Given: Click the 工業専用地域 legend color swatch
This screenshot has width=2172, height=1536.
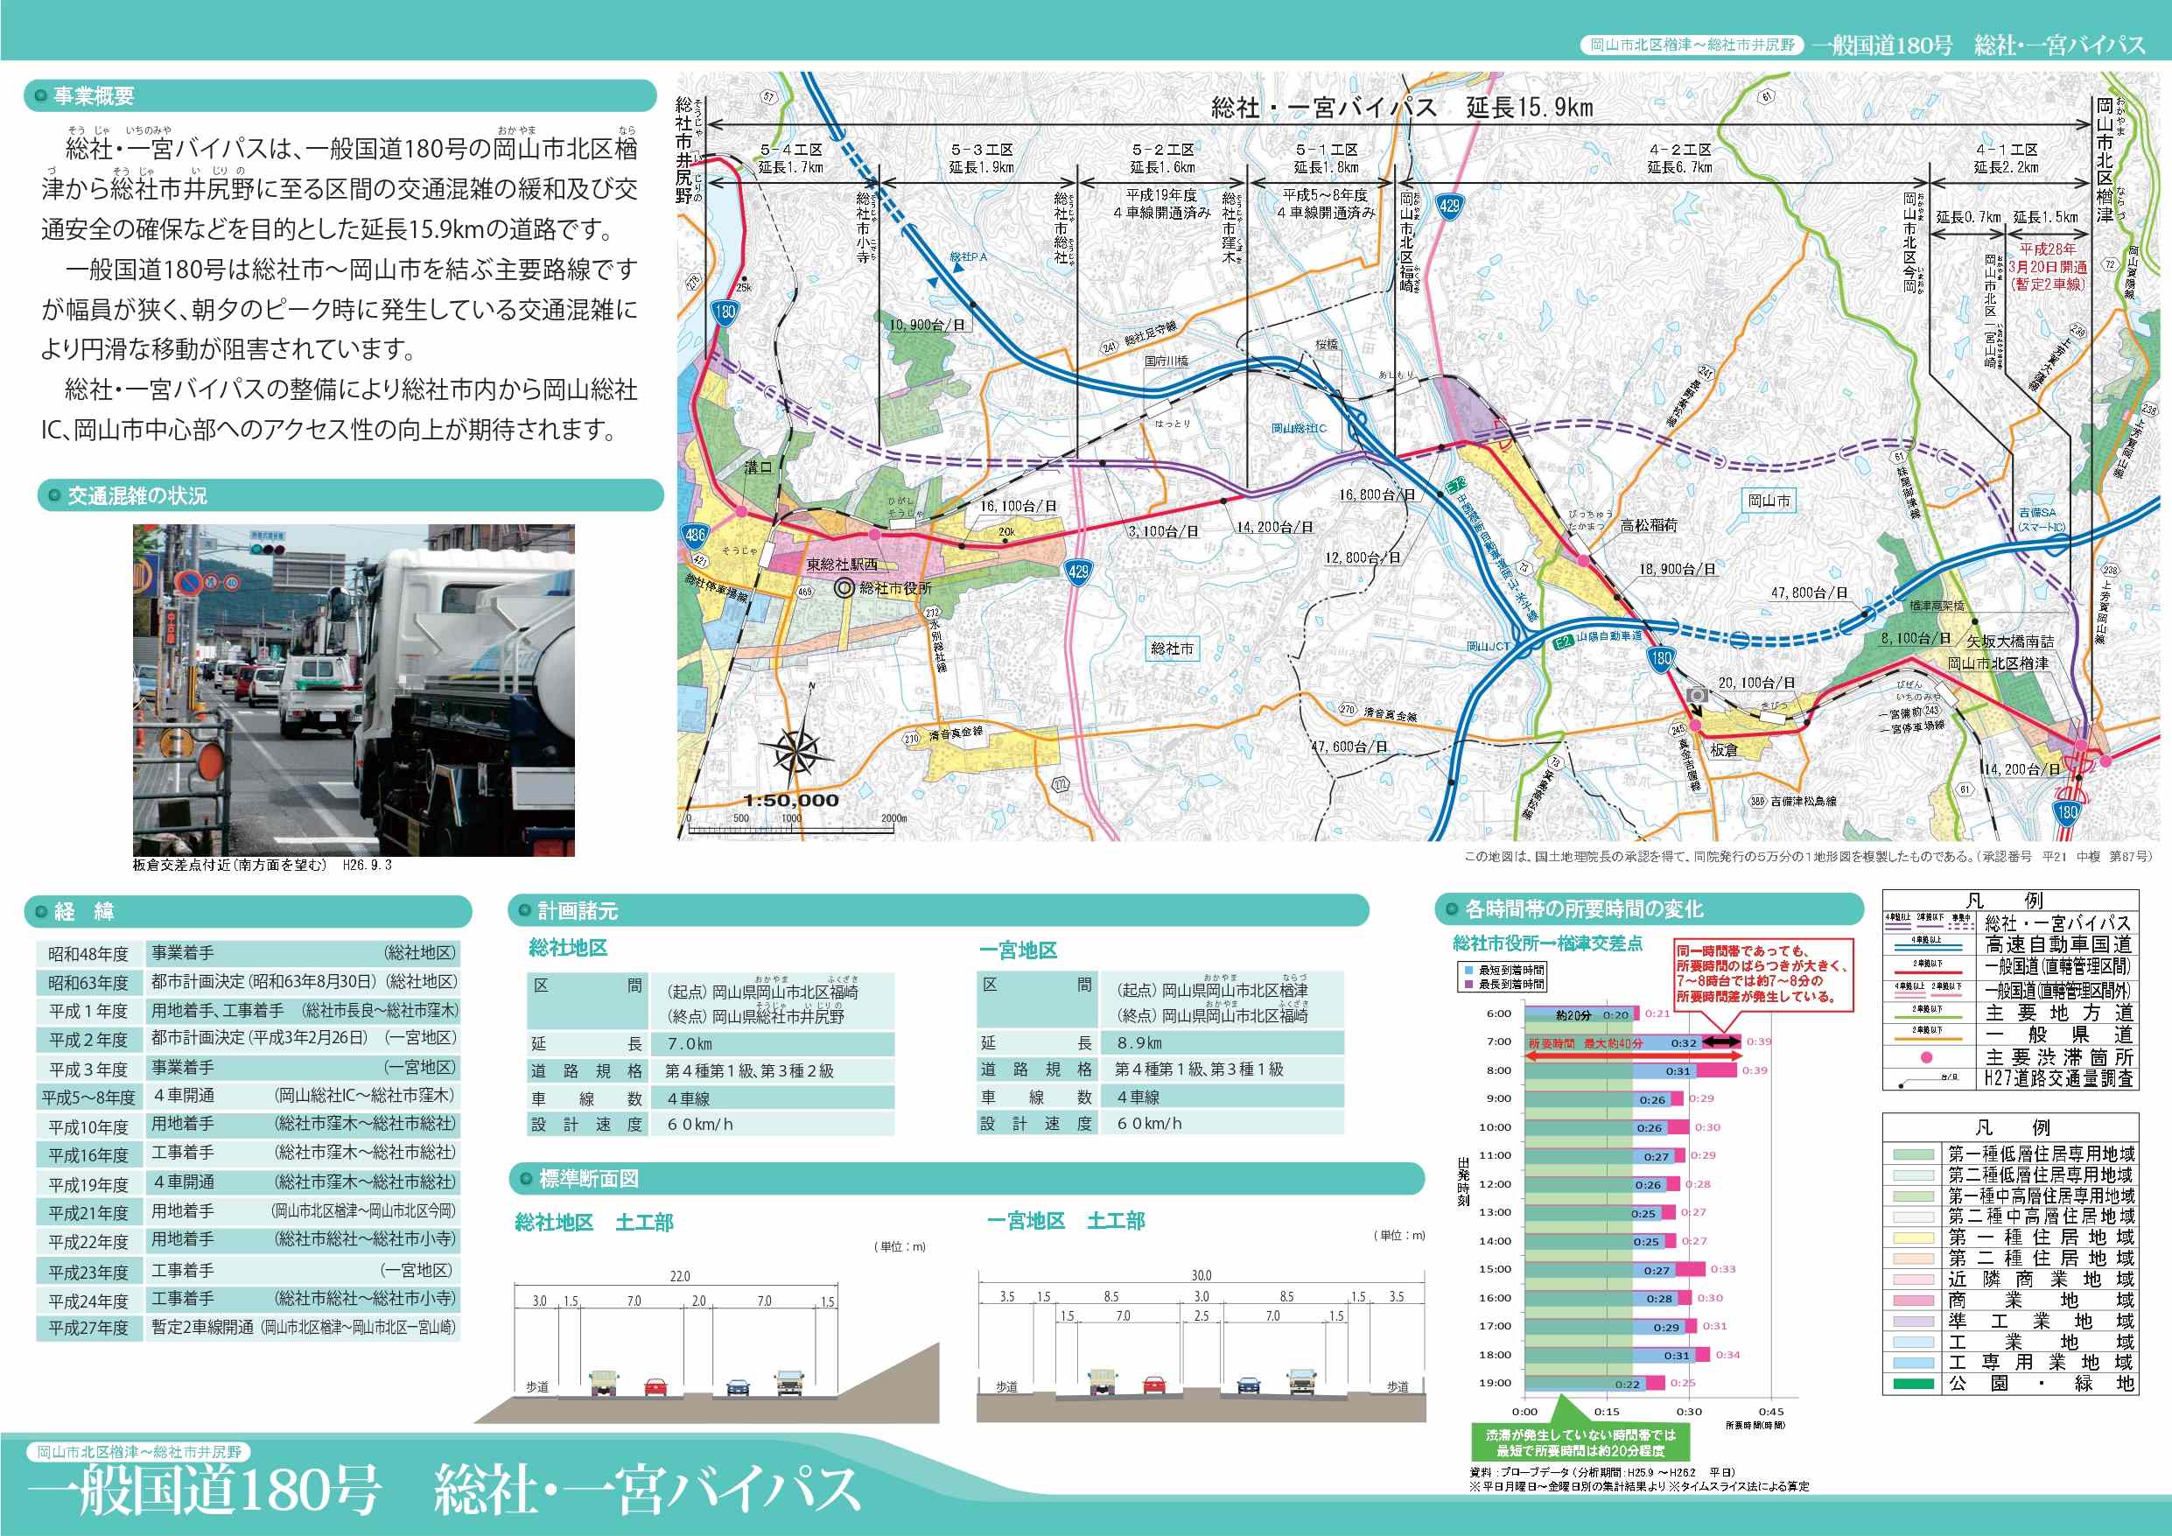Looking at the screenshot, I should 1914,1363.
